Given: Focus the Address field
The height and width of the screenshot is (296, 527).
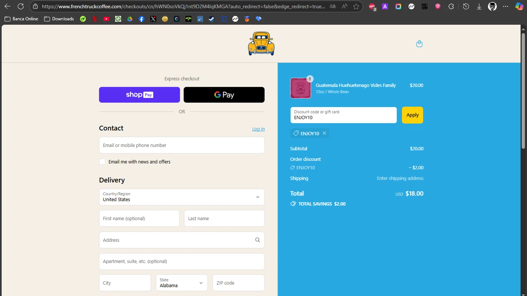Looking at the screenshot, I should pos(182,240).
